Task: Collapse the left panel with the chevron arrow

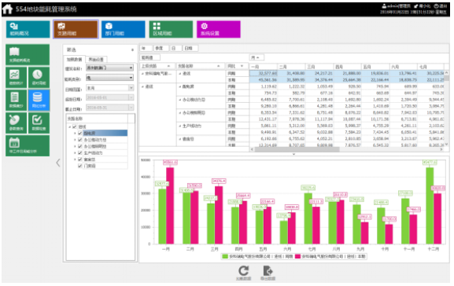Action: click(x=58, y=163)
